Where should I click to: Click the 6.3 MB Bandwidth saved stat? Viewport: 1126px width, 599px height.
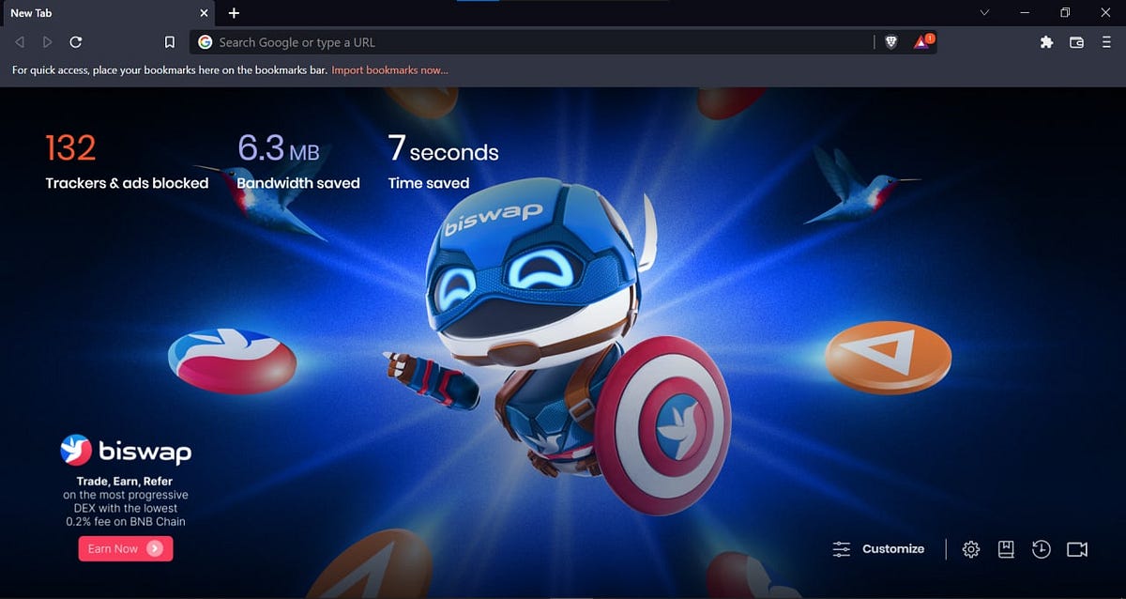(x=298, y=162)
